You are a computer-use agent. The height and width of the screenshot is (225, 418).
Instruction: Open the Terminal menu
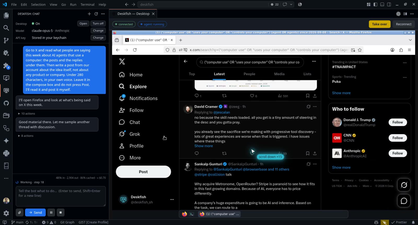88,4
